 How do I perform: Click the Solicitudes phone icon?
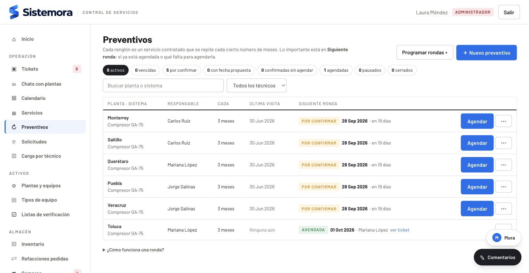click(14, 142)
